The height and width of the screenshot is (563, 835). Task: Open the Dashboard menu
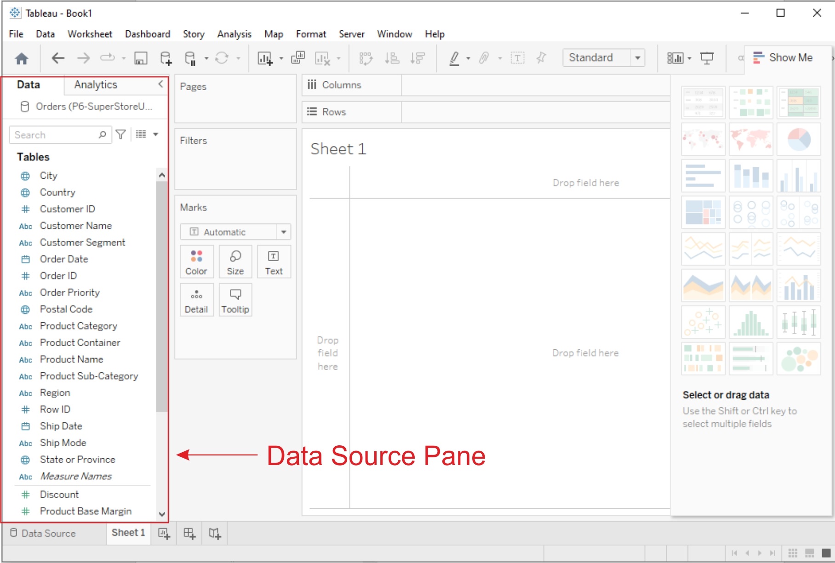(x=148, y=34)
